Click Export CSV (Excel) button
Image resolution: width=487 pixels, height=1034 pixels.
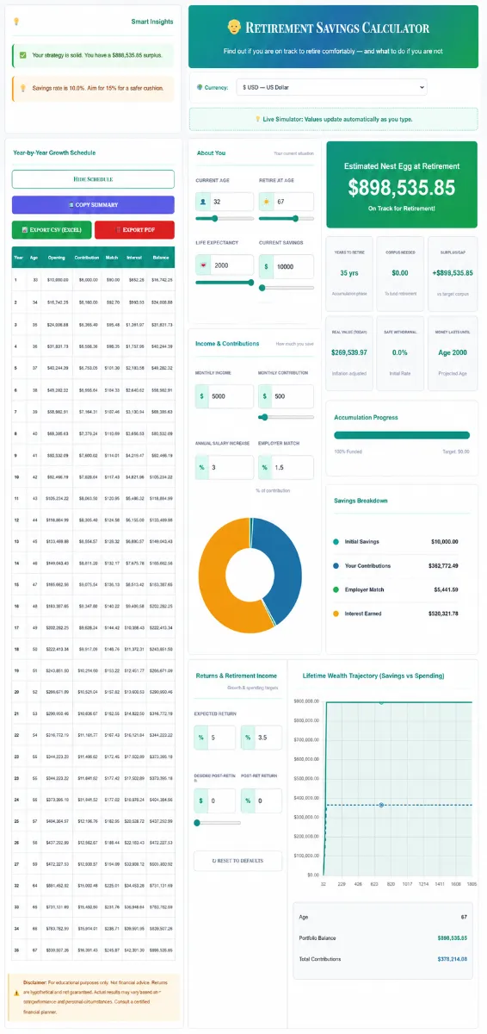click(x=51, y=230)
